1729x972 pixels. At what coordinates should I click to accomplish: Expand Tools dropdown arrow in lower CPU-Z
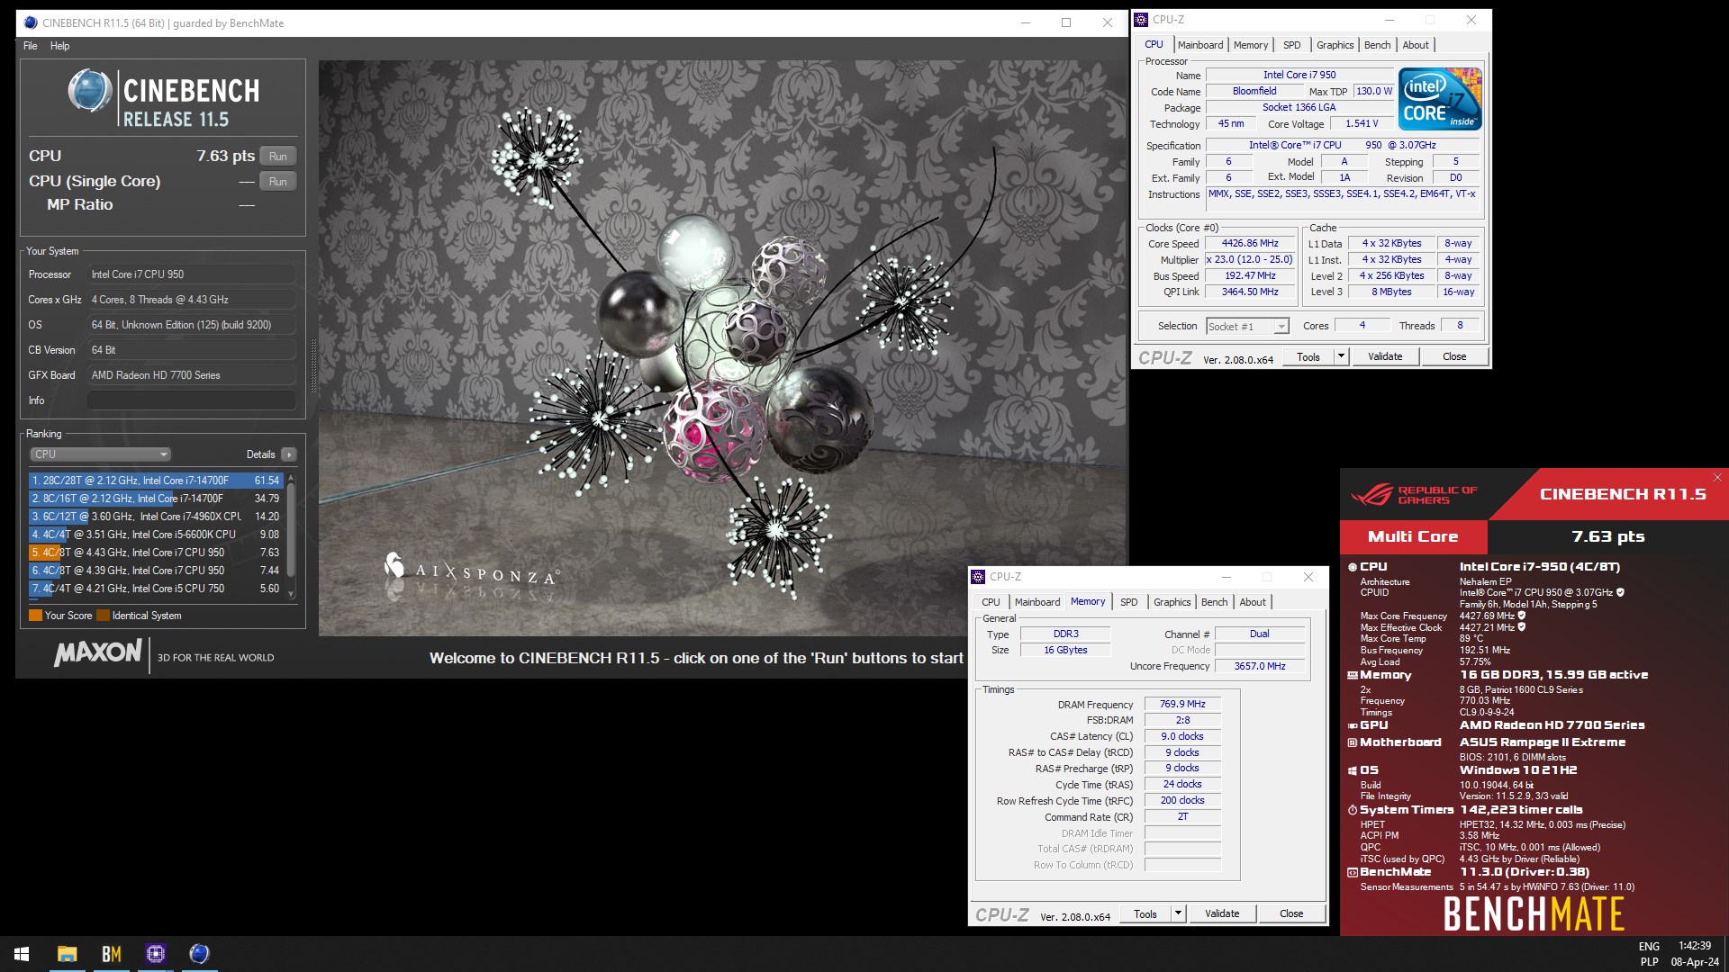pos(1178,913)
